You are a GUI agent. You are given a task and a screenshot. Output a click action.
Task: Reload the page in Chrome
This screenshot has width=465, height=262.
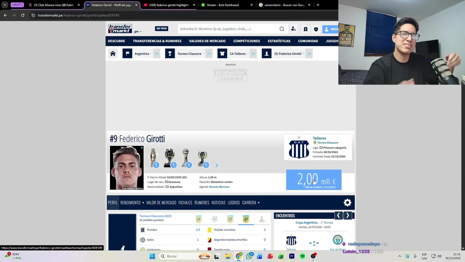click(23, 15)
